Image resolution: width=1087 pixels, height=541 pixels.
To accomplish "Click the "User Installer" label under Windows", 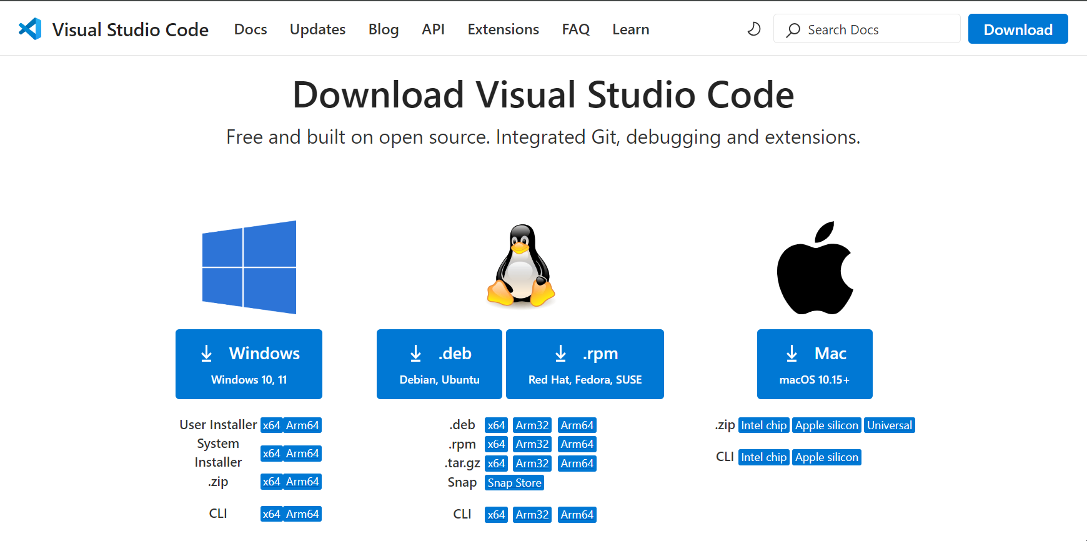I will click(218, 425).
